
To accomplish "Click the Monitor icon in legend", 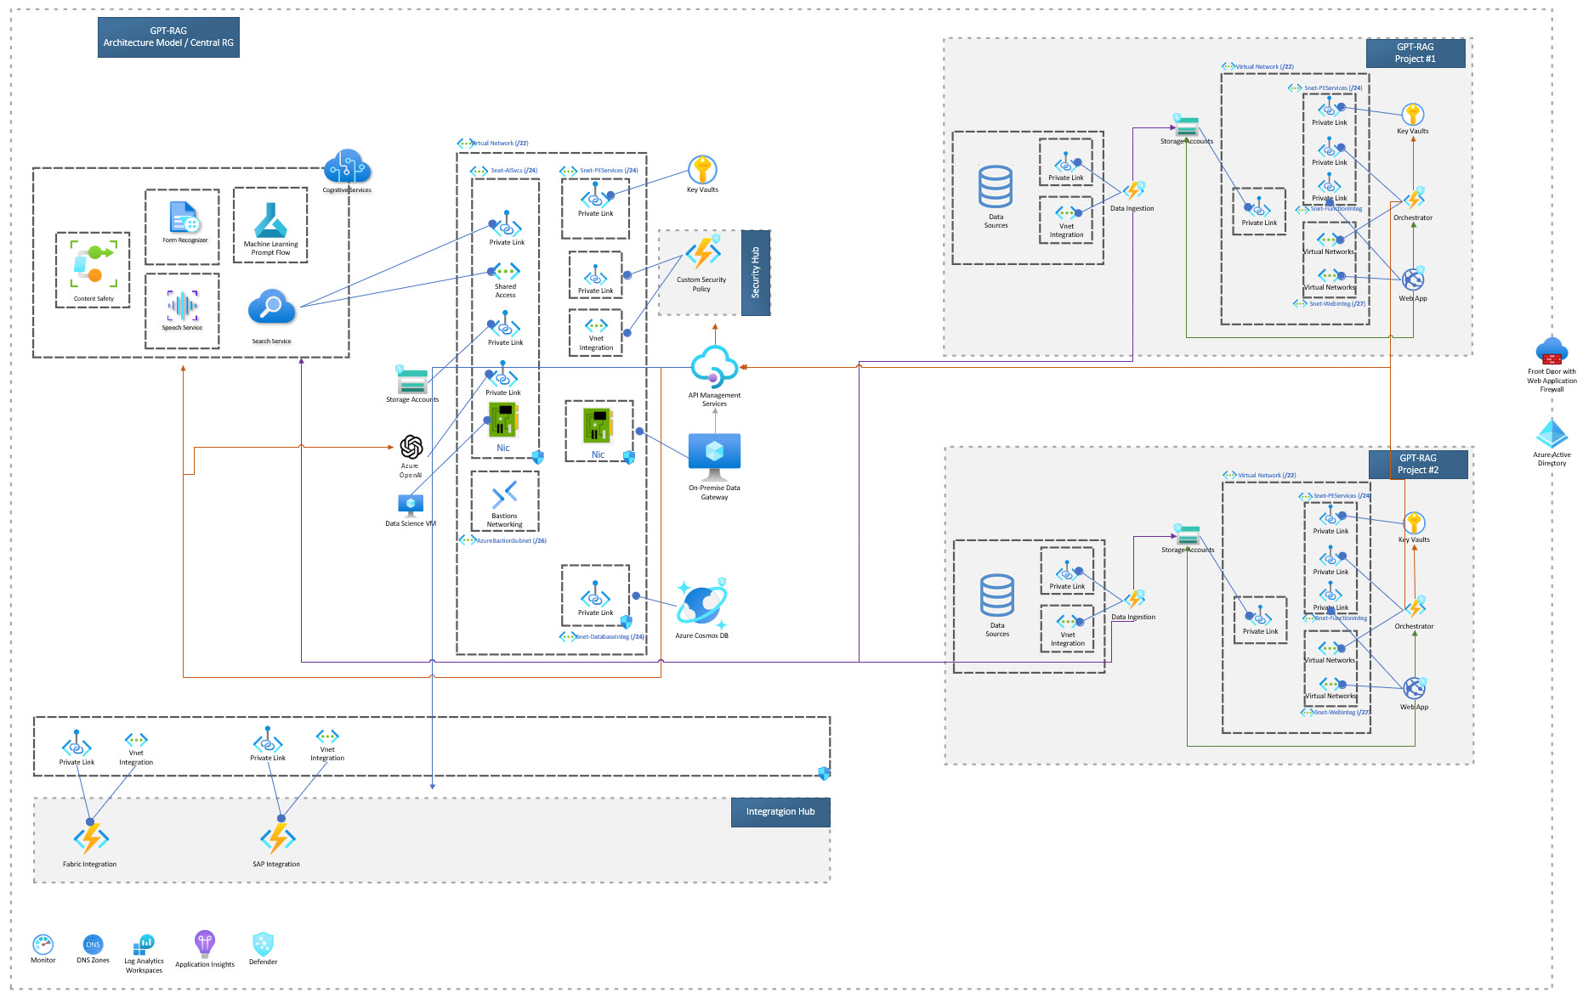I will click(x=43, y=944).
